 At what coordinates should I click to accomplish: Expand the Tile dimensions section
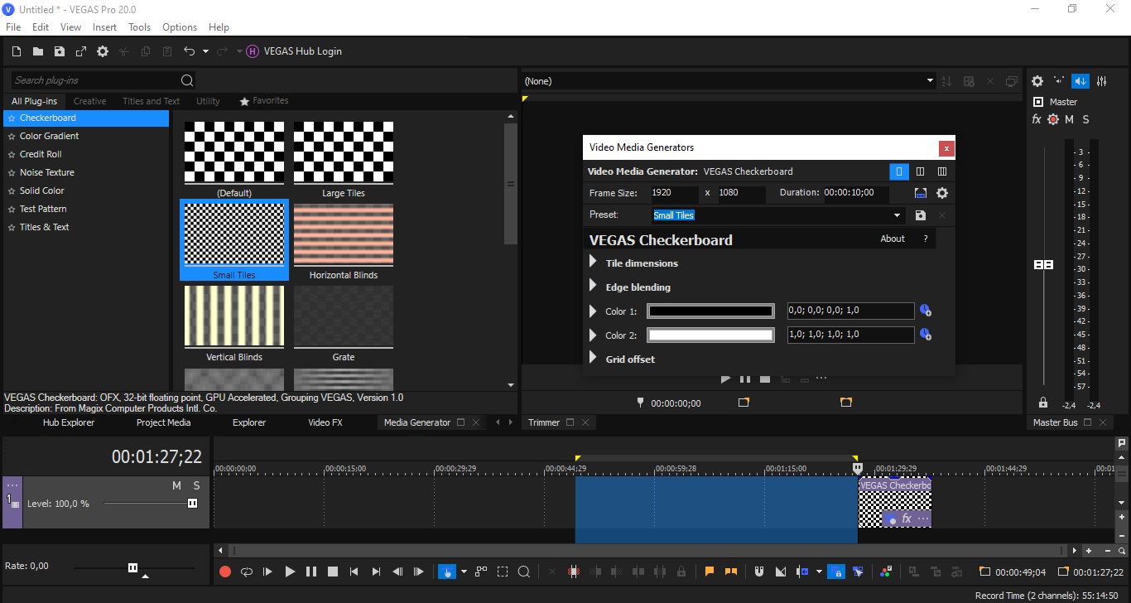593,263
